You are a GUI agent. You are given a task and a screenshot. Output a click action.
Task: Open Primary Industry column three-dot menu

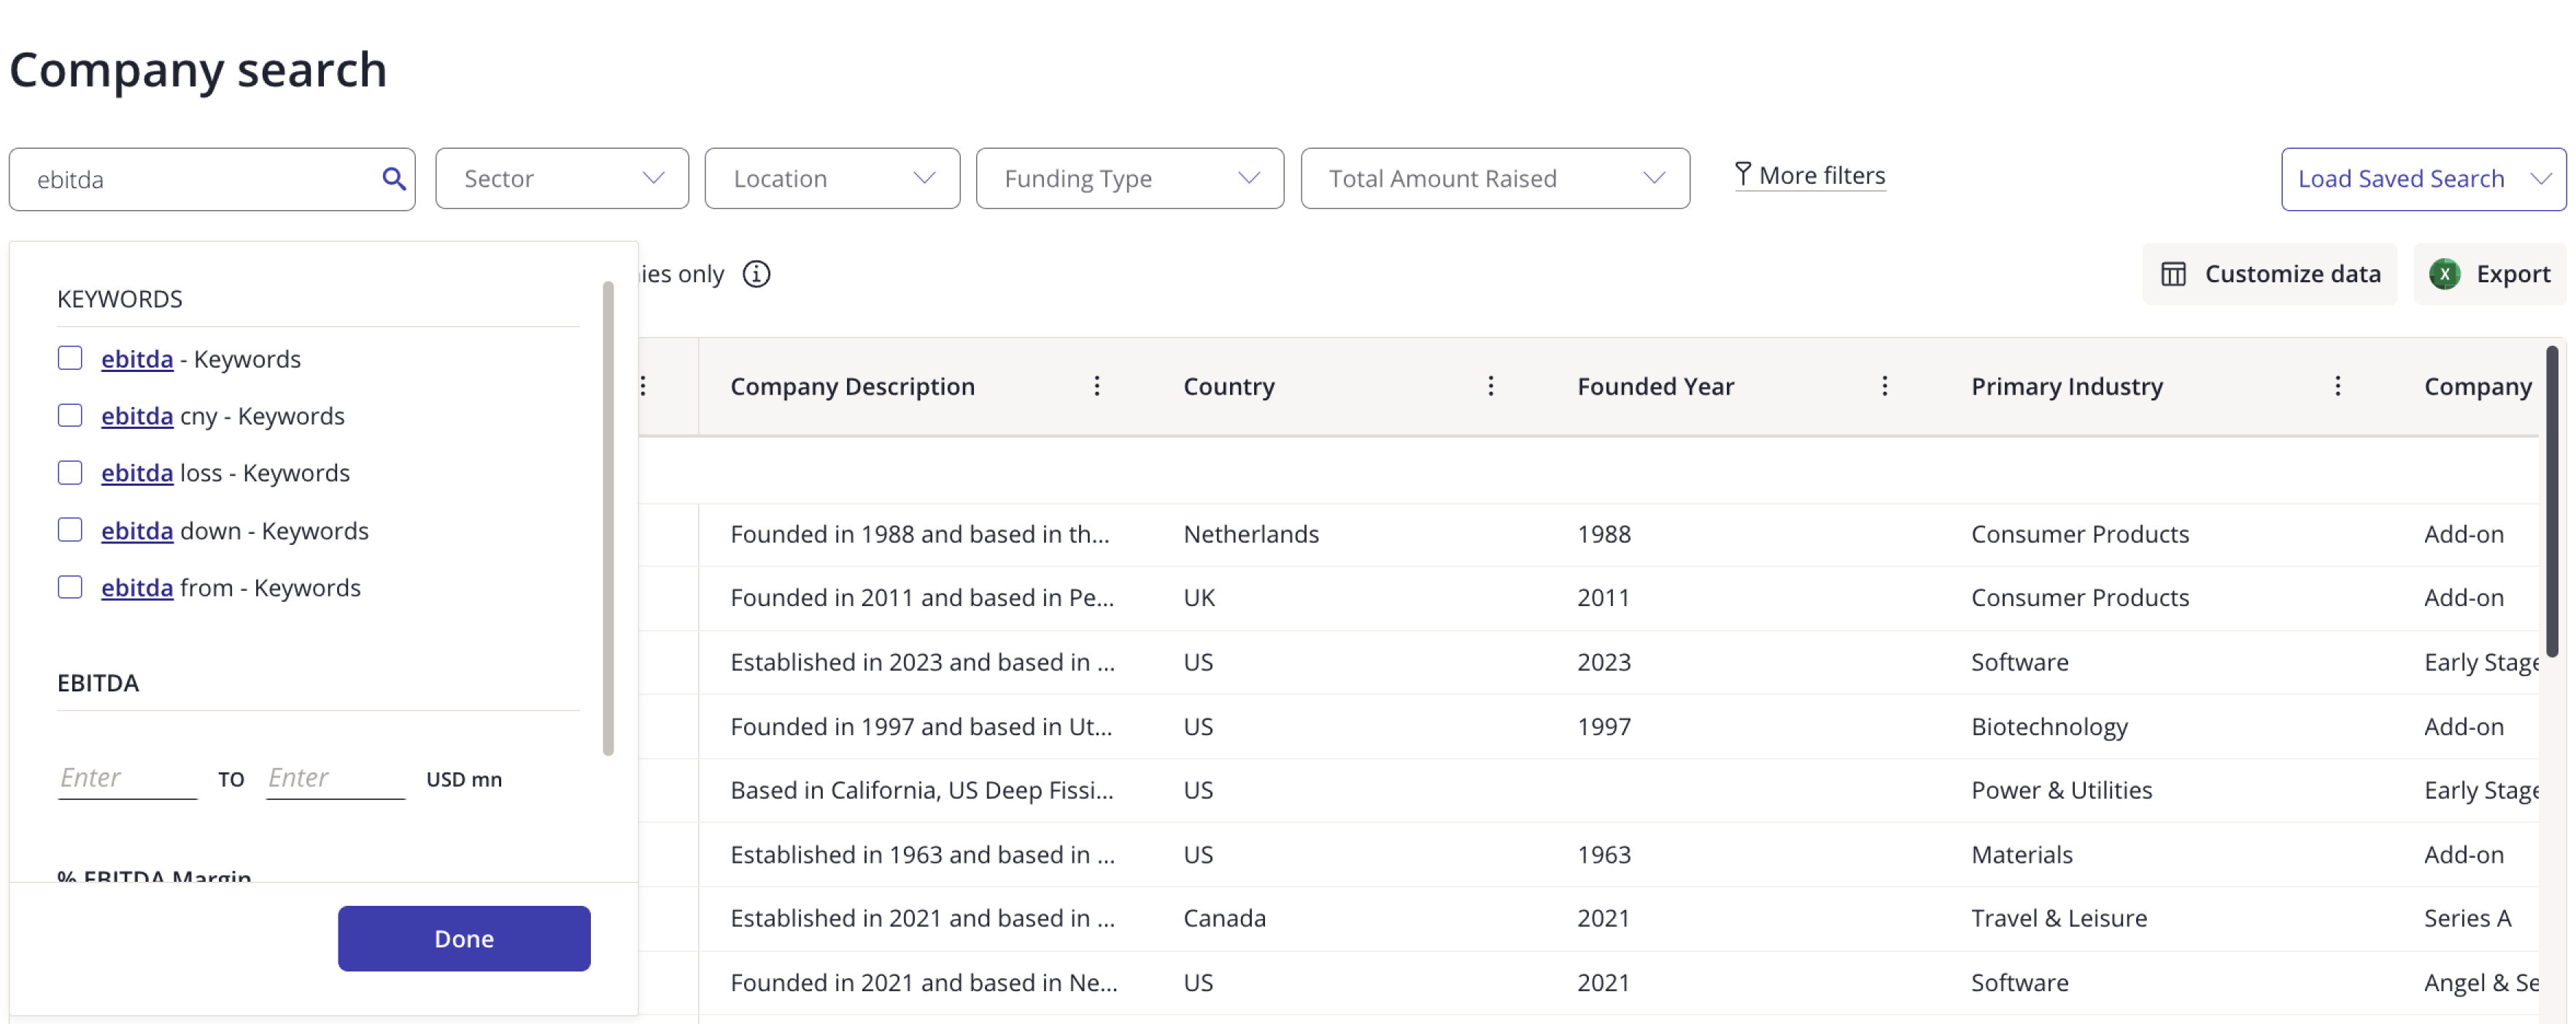click(2337, 386)
